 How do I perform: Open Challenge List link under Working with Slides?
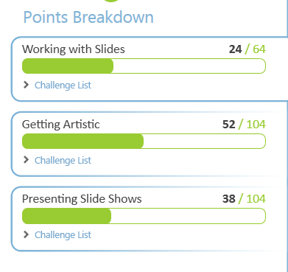click(x=63, y=86)
